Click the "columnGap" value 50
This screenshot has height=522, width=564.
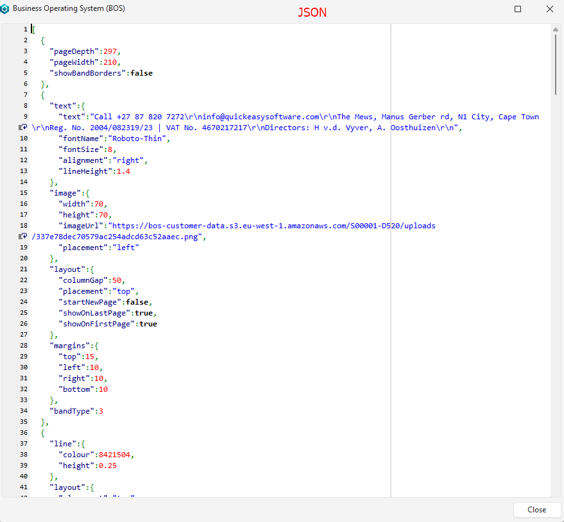(116, 280)
